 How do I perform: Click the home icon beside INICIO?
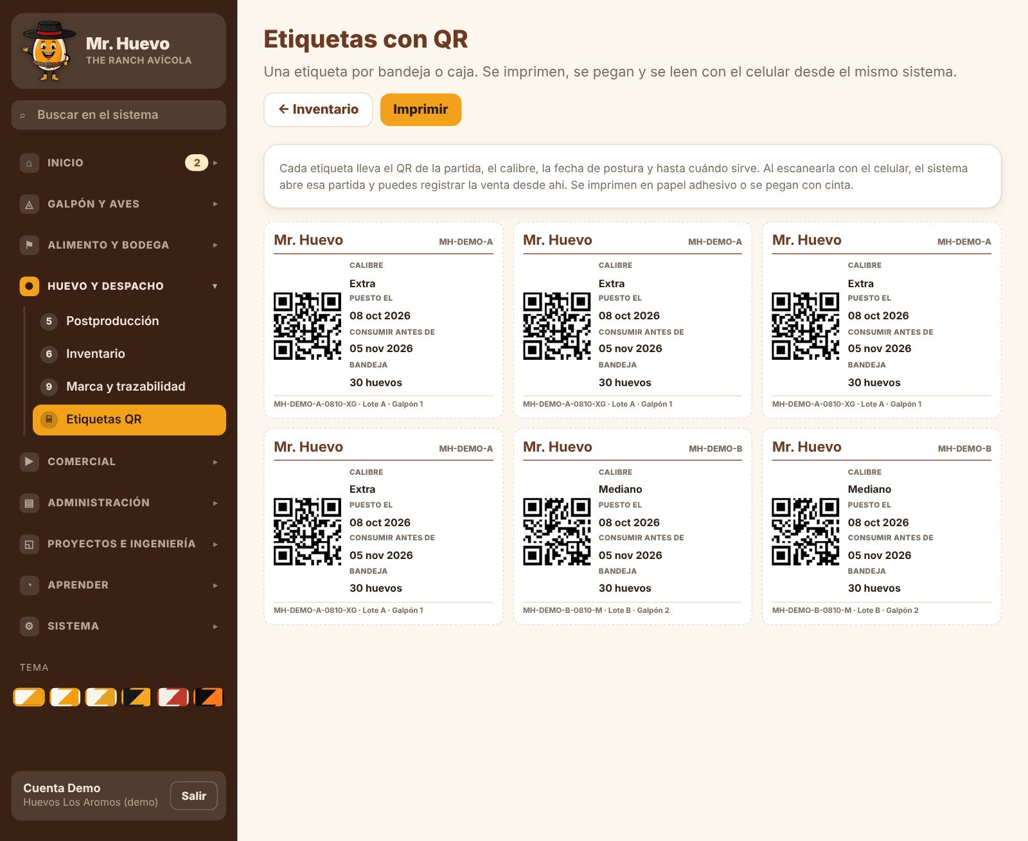tap(29, 163)
